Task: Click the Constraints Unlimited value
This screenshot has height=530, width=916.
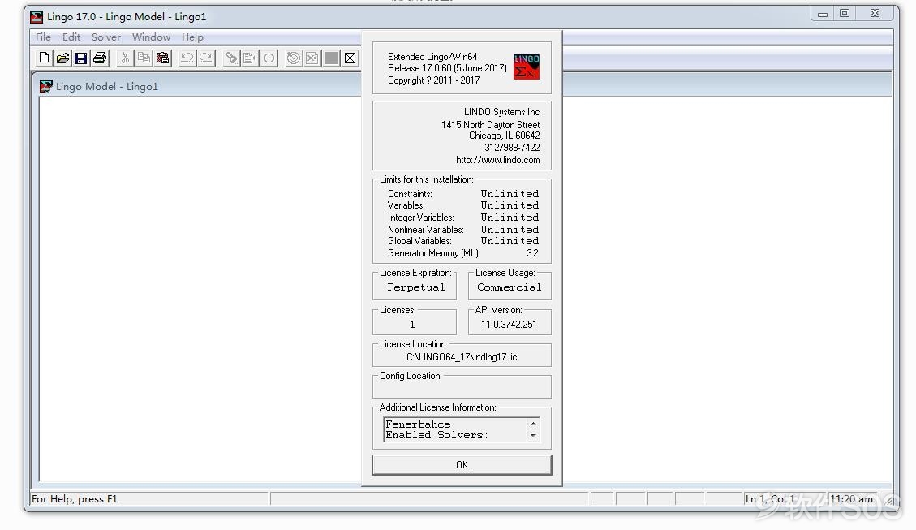Action: click(x=510, y=193)
